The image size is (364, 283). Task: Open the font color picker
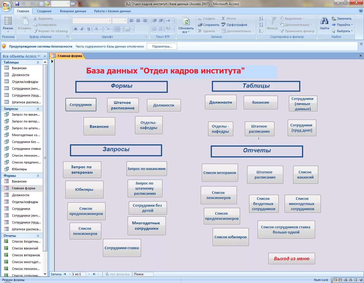[98, 29]
